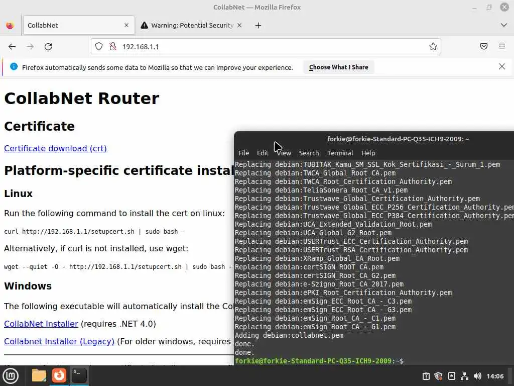Open Firefox View pinned icon
This screenshot has height=386, width=514.
click(x=10, y=25)
